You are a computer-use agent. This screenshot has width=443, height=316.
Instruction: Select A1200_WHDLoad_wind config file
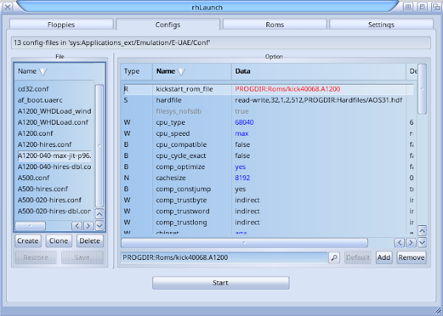(x=54, y=111)
